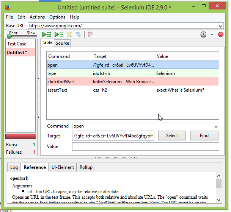Open the File menu
231x212 pixels.
point(9,17)
